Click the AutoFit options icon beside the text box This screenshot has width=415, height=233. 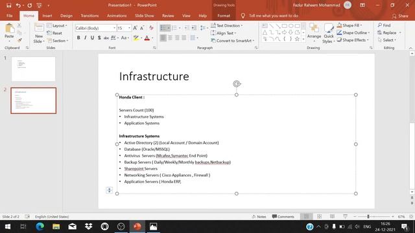[x=109, y=190]
